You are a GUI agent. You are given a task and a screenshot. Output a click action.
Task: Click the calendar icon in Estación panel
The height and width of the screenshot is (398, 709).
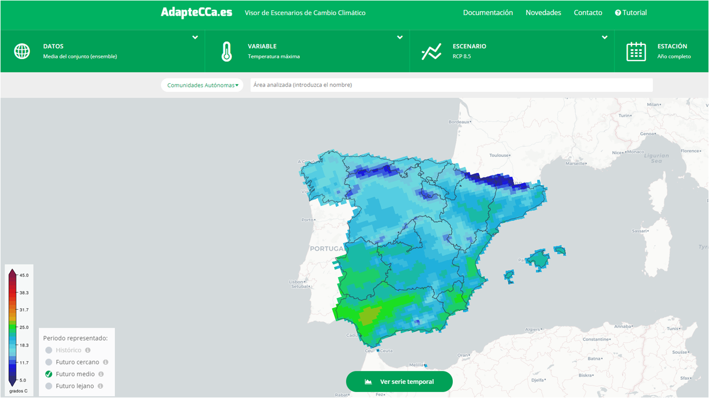[636, 51]
